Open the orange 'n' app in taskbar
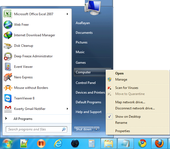This screenshot has height=149, width=170. click(41, 143)
